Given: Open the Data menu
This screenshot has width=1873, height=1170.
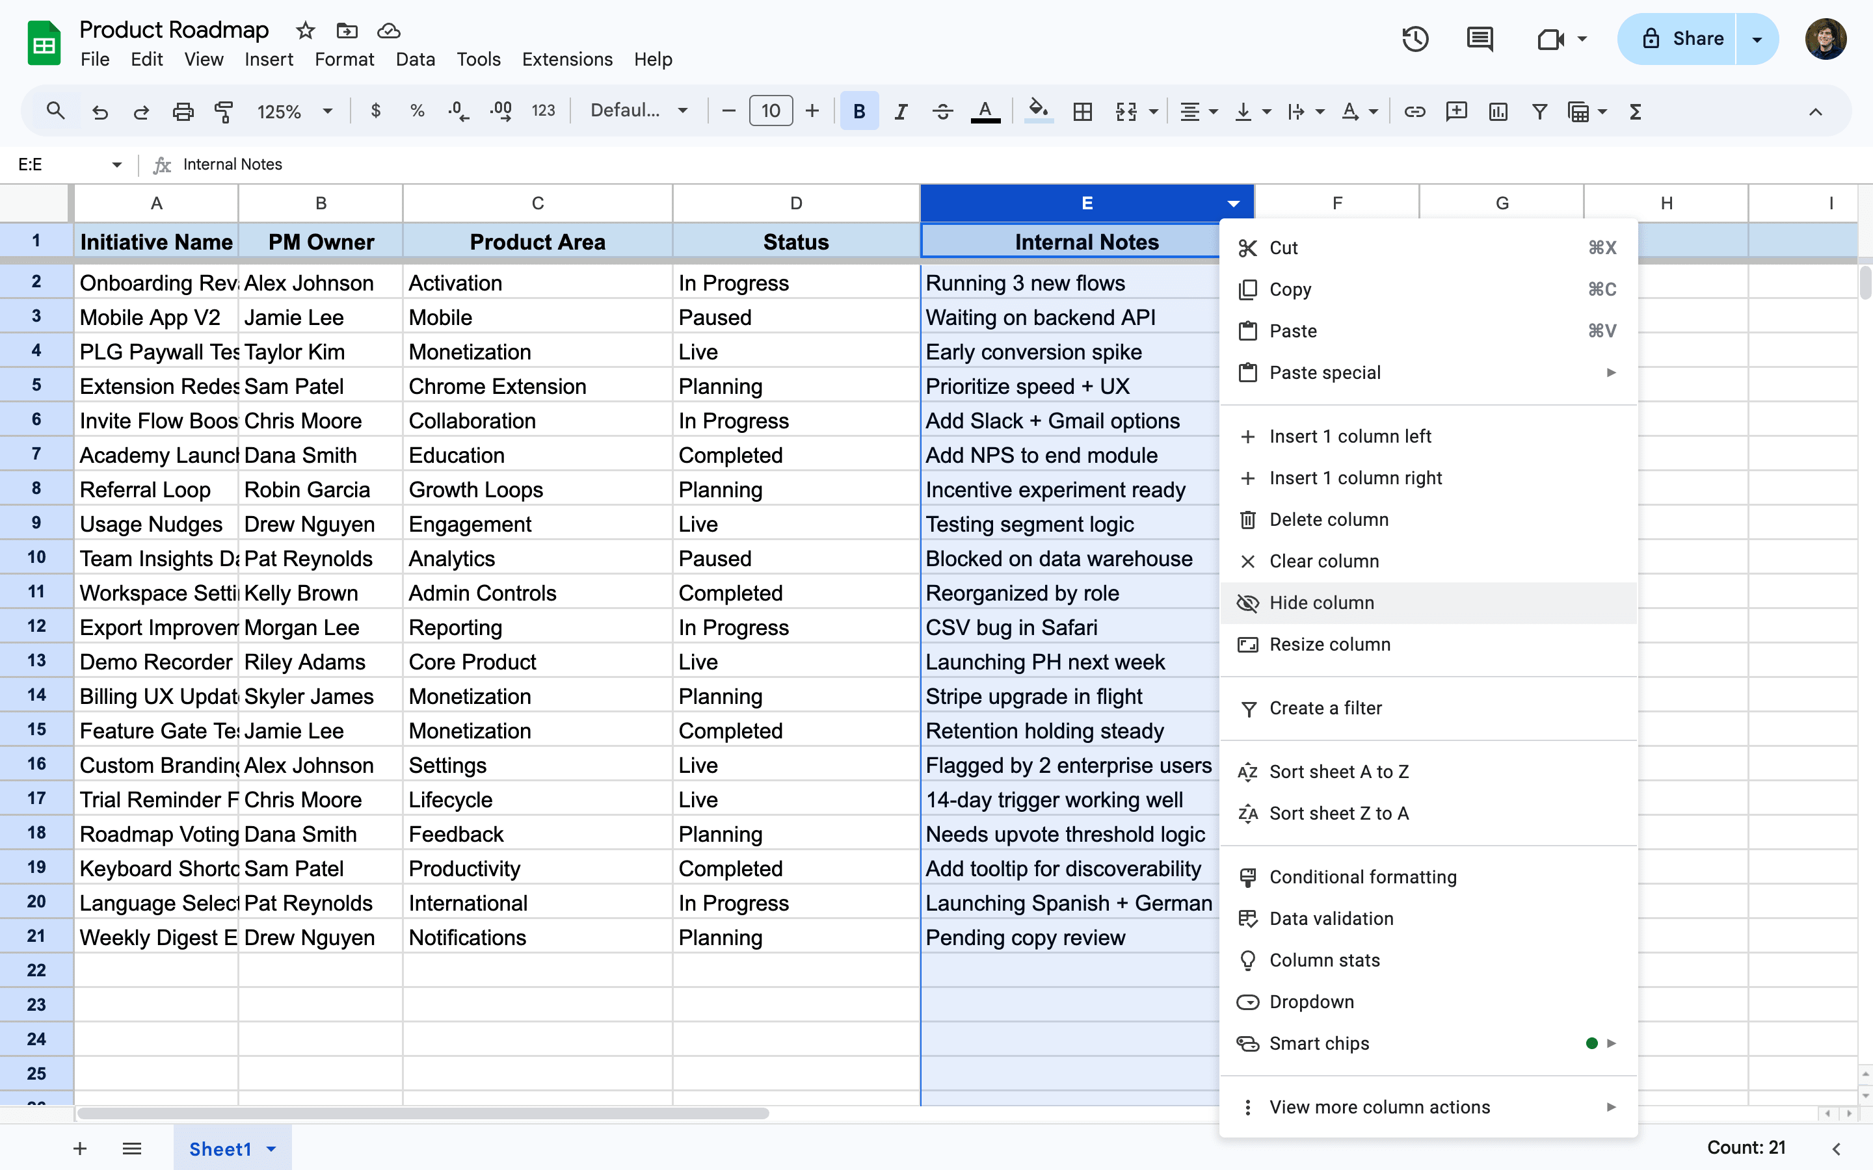Looking at the screenshot, I should [415, 60].
